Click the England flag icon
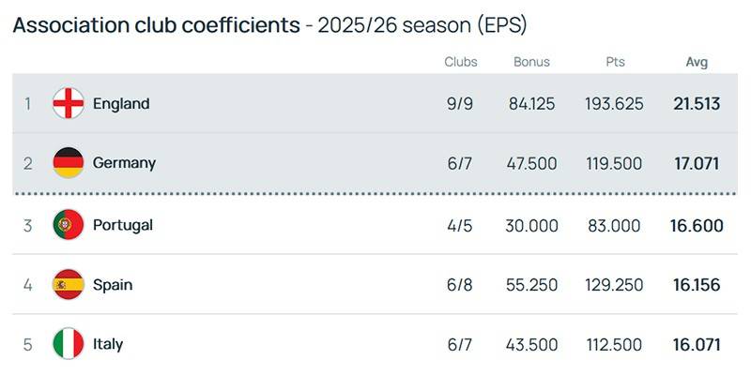The image size is (751, 375). (x=69, y=103)
